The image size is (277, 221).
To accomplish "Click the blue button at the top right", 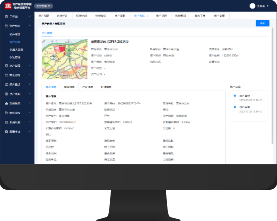I will pos(262,23).
